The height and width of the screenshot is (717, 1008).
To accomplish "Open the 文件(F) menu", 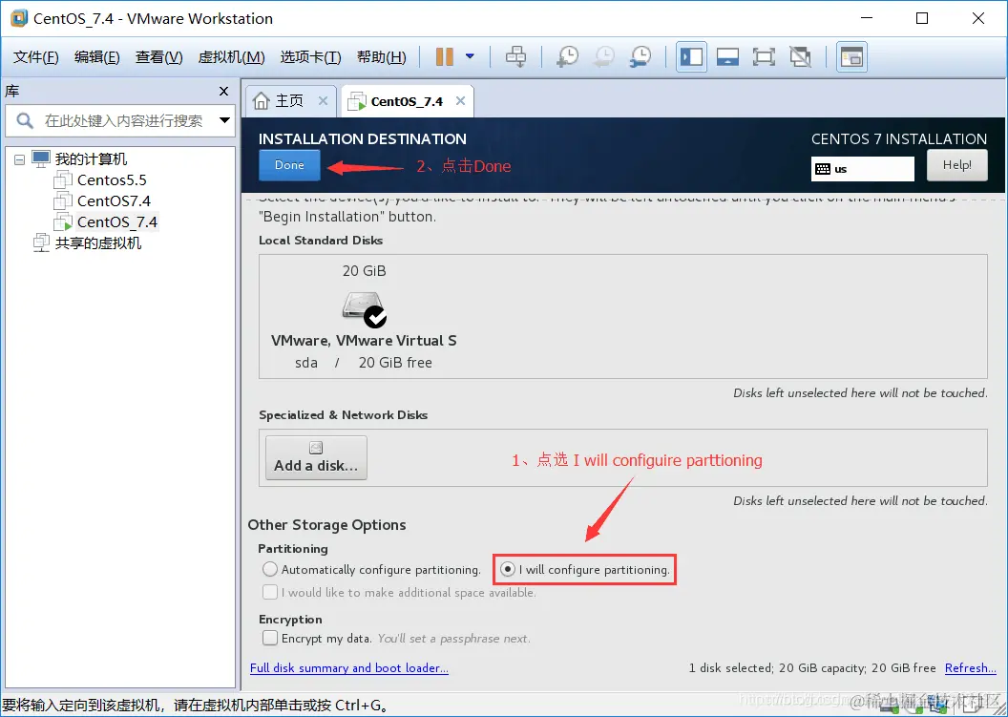I will pos(36,57).
